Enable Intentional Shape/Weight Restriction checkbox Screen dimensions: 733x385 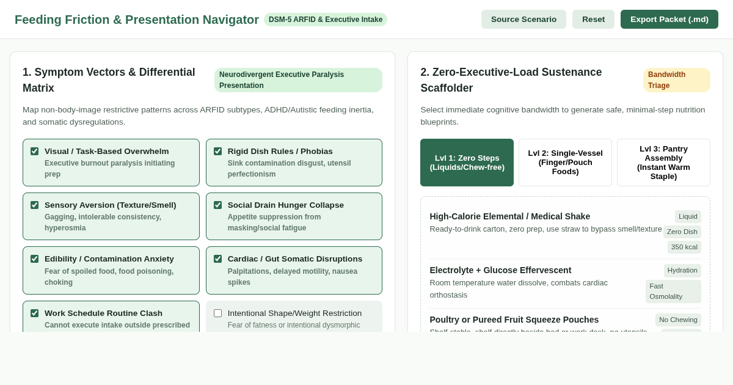click(x=217, y=313)
